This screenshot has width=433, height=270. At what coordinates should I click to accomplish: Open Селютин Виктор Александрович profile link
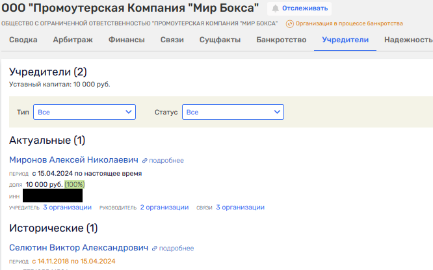pyautogui.click(x=79, y=248)
